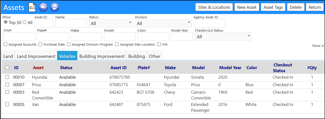Sort by the Asset column header
This screenshot has width=325, height=119.
(x=38, y=68)
